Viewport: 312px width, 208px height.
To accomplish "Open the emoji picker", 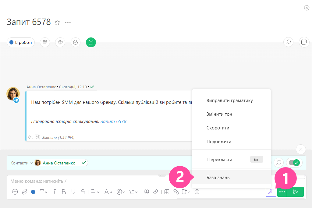I will coord(197,192).
